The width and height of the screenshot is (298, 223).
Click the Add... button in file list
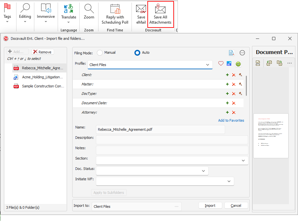click(x=17, y=52)
